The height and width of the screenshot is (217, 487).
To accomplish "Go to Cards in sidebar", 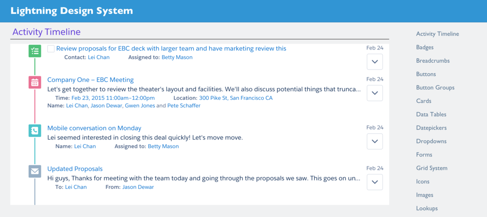I will click(424, 101).
